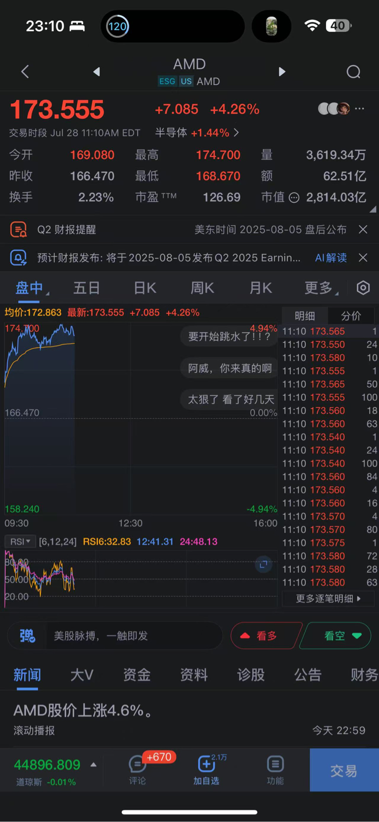The height and width of the screenshot is (822, 379).
Task: Open AI解读 interpretation link
Action: (331, 258)
